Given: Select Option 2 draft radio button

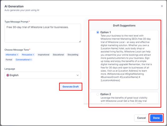Looking at the screenshot, I should (x=98, y=94).
